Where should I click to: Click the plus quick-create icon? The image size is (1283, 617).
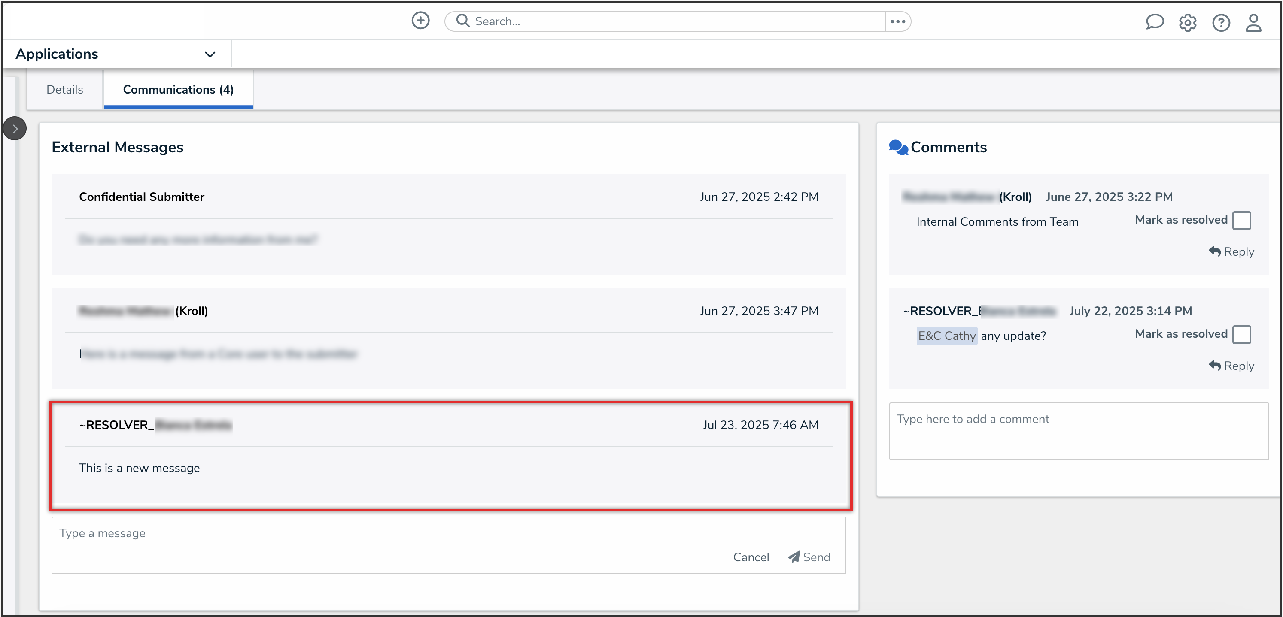[420, 21]
